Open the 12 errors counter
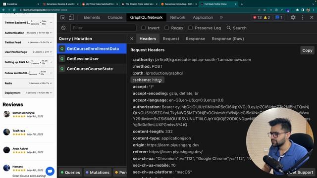 point(258,18)
